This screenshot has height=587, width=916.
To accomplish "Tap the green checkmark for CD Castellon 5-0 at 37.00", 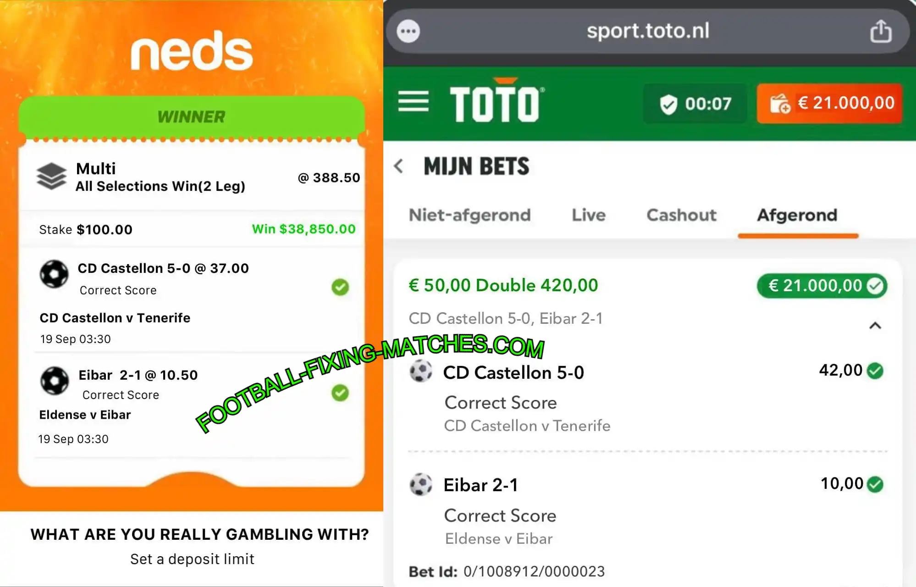I will [x=340, y=287].
